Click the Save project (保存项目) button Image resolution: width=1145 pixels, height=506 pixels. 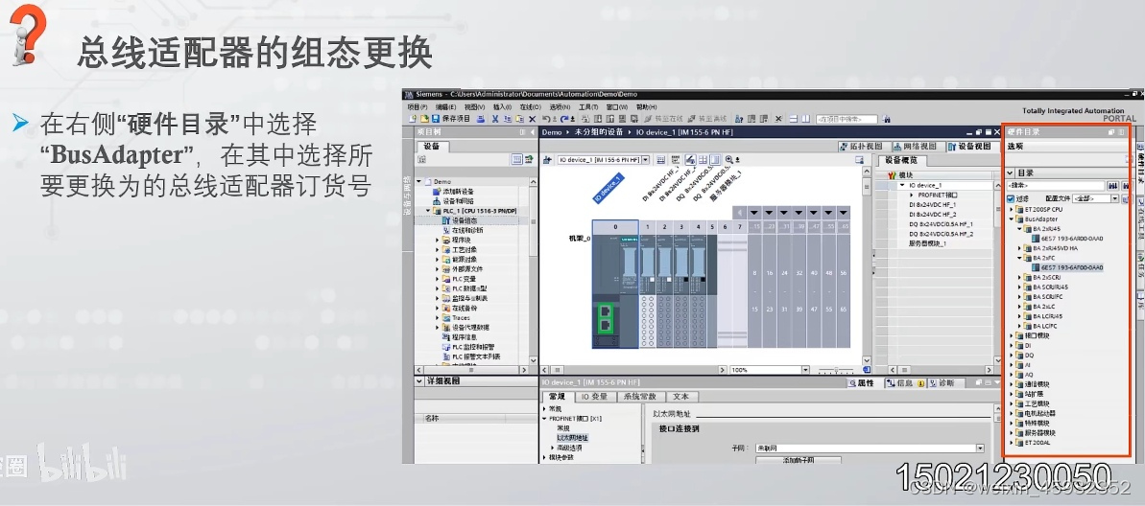pyautogui.click(x=451, y=119)
